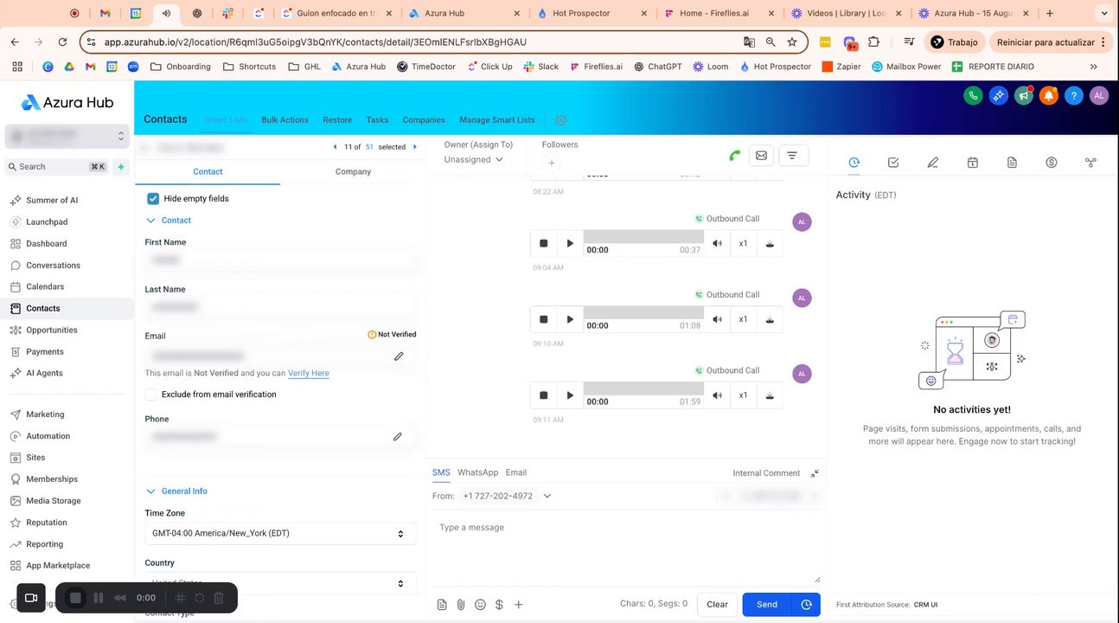Edit the email field pencil icon
Image resolution: width=1119 pixels, height=623 pixels.
(399, 356)
